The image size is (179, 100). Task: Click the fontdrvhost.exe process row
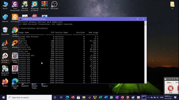pyautogui.click(x=58, y=56)
